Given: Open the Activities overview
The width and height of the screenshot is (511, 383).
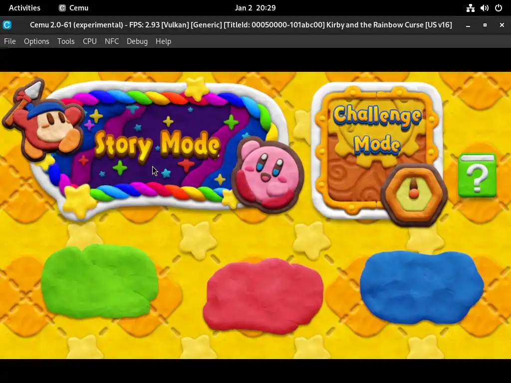Looking at the screenshot, I should (24, 8).
